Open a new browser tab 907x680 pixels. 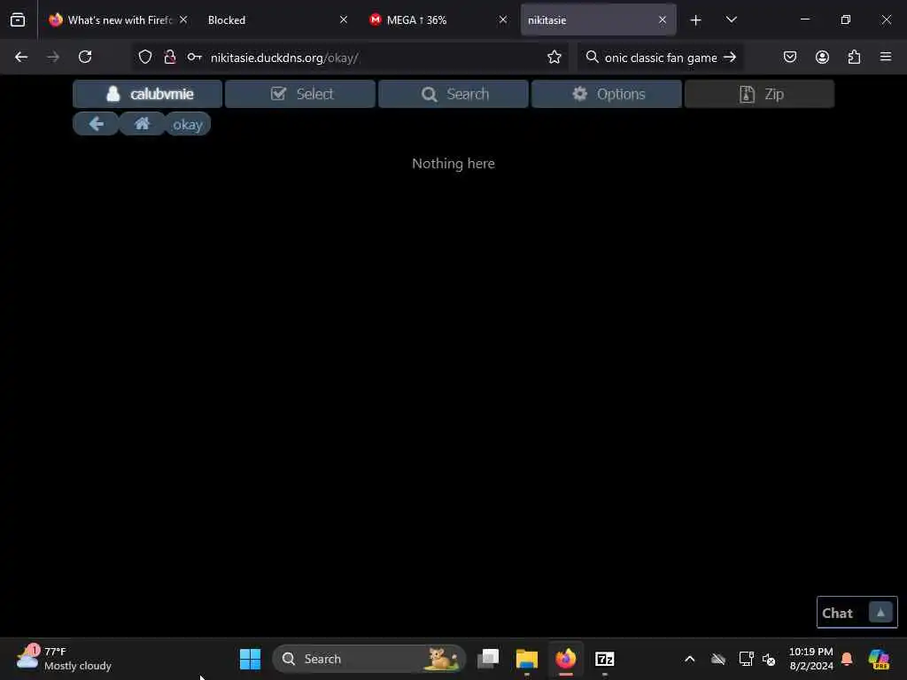tap(696, 20)
